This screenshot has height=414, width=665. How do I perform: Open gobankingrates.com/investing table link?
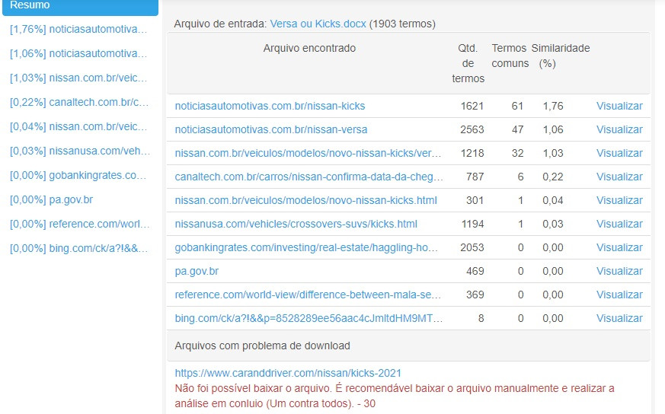[x=306, y=248]
